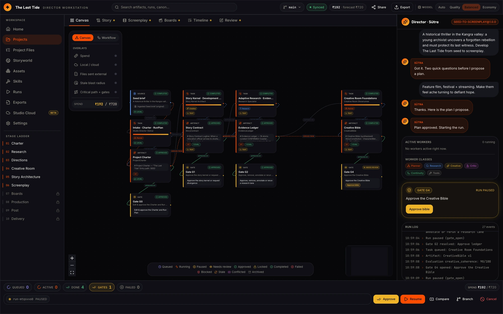Toggle the Spend overlay
This screenshot has height=314, width=503.
point(95,56)
